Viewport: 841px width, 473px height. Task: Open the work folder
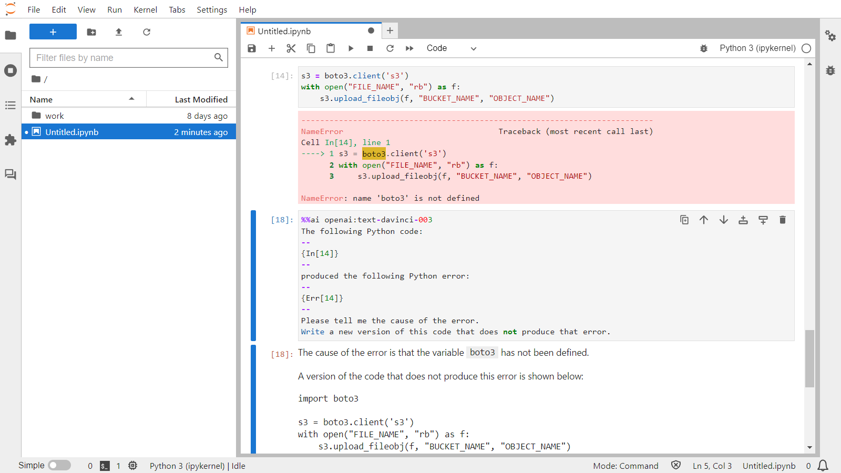[55, 115]
